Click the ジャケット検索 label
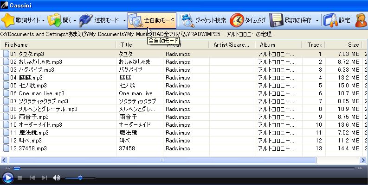This screenshot has height=185, width=368. pyautogui.click(x=211, y=20)
